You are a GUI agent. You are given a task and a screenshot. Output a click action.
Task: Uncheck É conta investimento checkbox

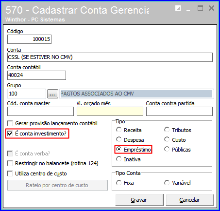[x=10, y=134]
